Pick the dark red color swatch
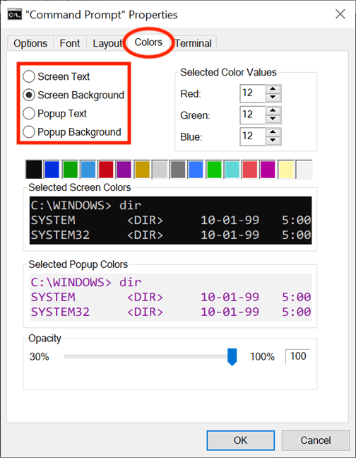Screen dimensions: 356x458 pos(106,169)
